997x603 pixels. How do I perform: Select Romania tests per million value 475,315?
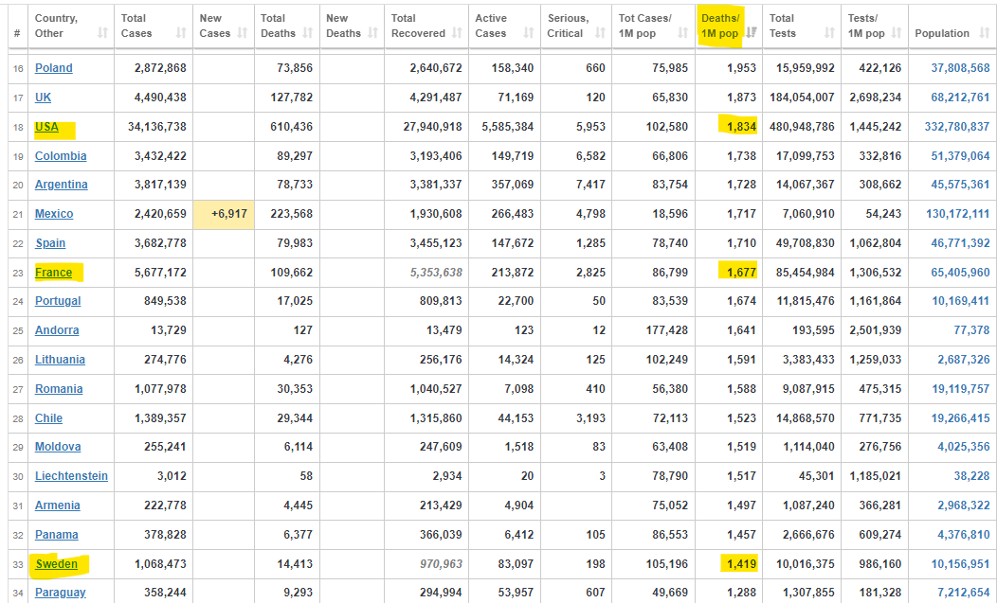point(880,388)
